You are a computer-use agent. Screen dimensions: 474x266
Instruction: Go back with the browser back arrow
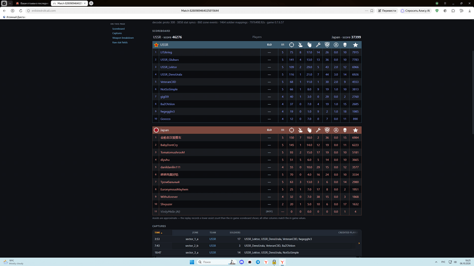(4, 10)
